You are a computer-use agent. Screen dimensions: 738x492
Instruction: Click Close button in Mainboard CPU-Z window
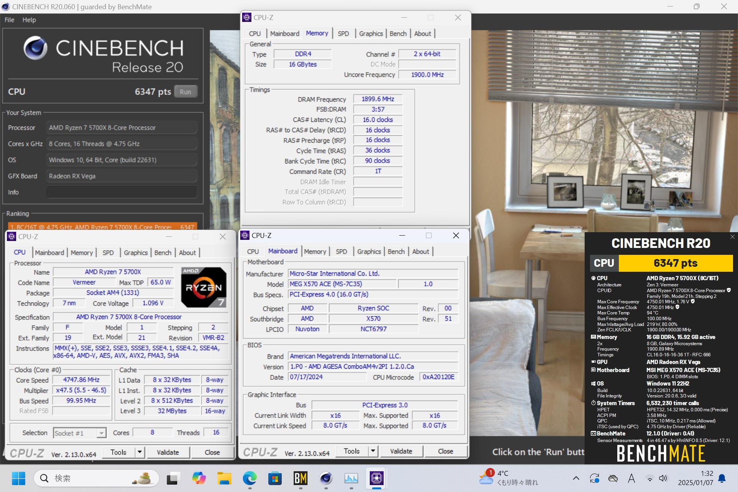tap(445, 451)
